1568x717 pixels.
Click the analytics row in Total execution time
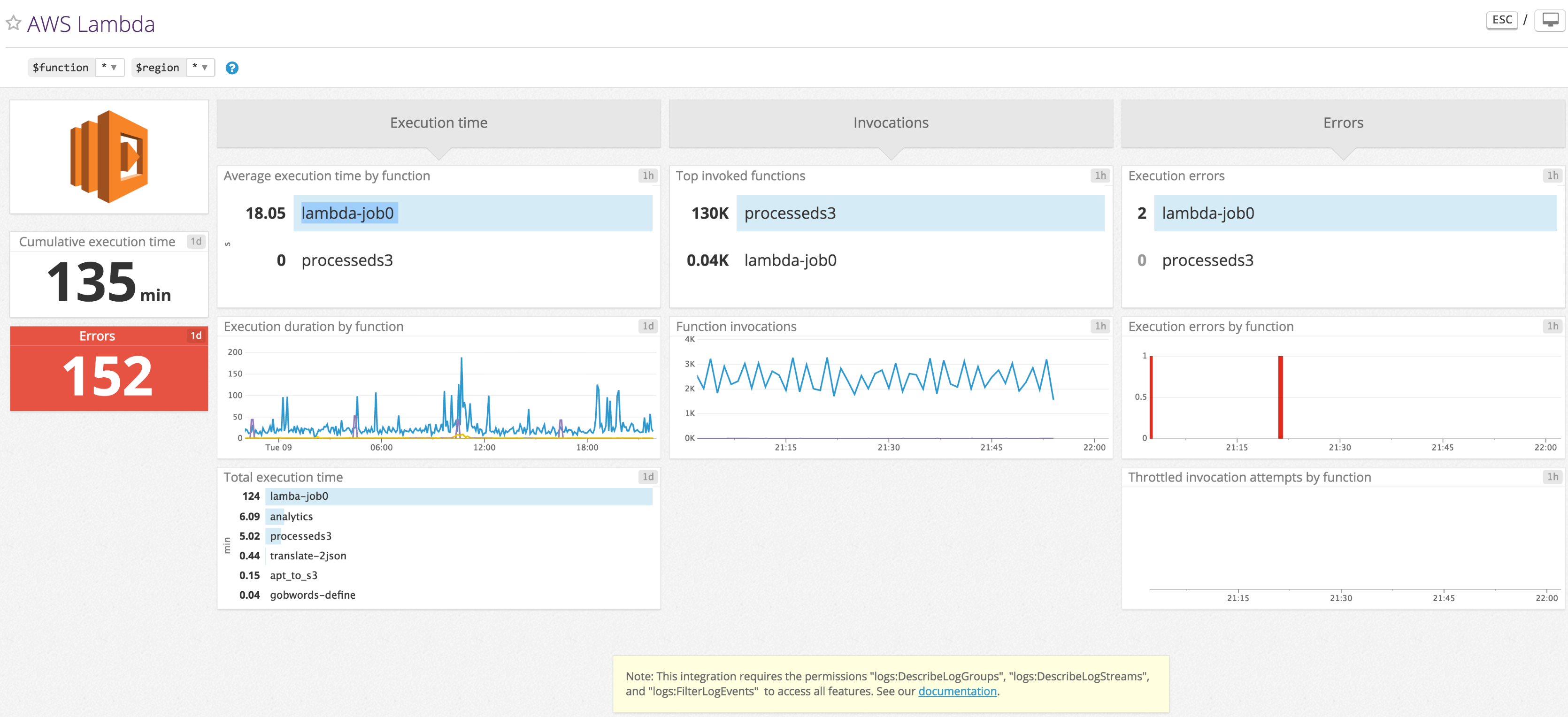coord(292,516)
